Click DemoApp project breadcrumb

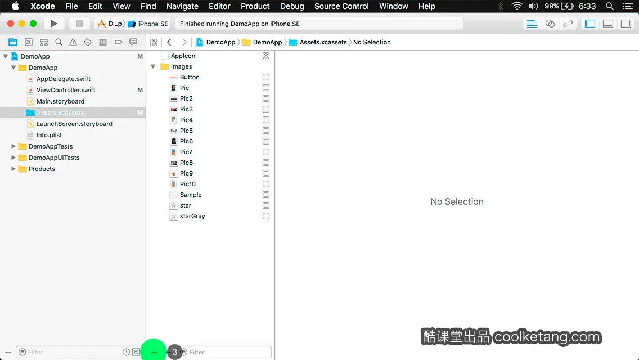[x=216, y=42]
